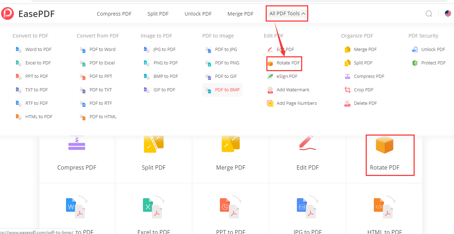Open the Edit PDF tool card

coord(308,159)
